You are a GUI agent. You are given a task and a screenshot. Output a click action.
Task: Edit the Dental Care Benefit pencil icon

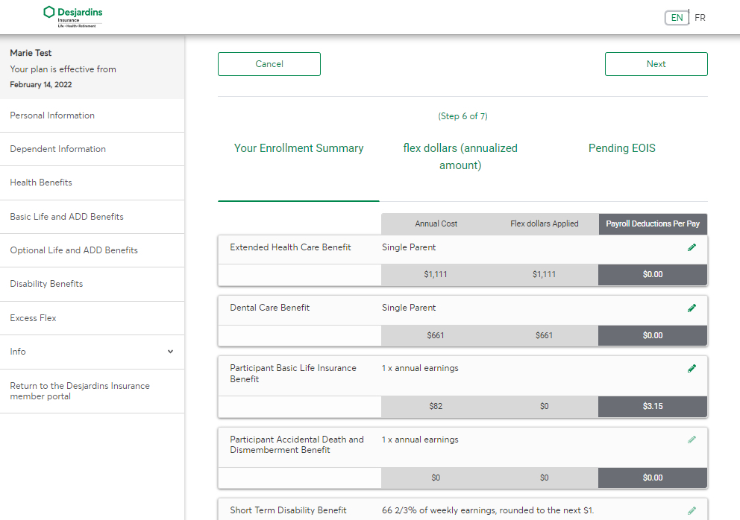tap(692, 307)
